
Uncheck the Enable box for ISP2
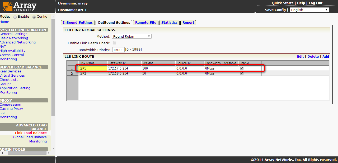tap(242, 73)
